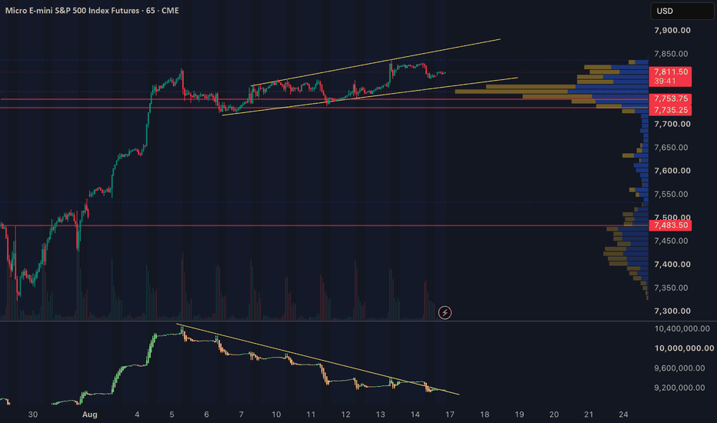The image size is (717, 423).
Task: Click the 7,300.00 price axis label
Action: pyautogui.click(x=672, y=311)
